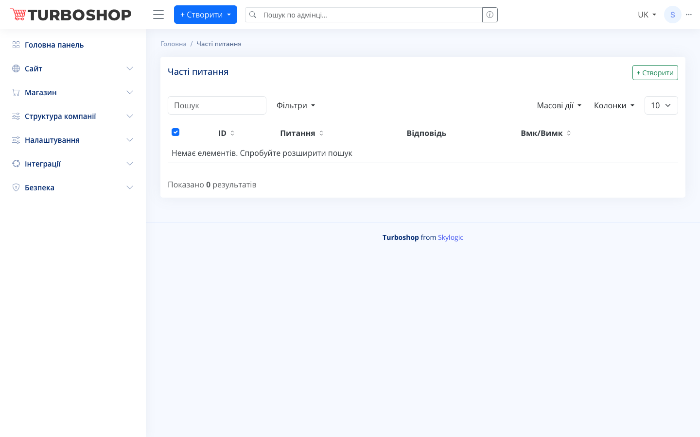Click the globe icon beside Сайт
The image size is (700, 437).
[16, 68]
